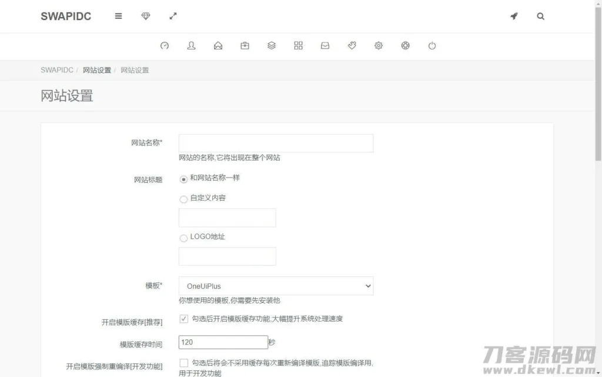Toggle the fullscreen expand arrows
The image size is (602, 377).
click(173, 16)
